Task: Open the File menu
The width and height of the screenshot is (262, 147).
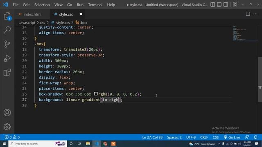Action: 16,5
